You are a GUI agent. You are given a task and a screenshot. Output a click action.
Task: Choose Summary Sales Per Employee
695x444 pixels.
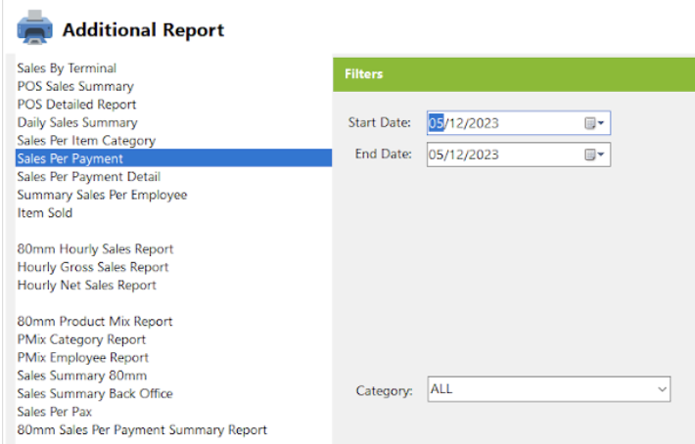[x=102, y=195]
